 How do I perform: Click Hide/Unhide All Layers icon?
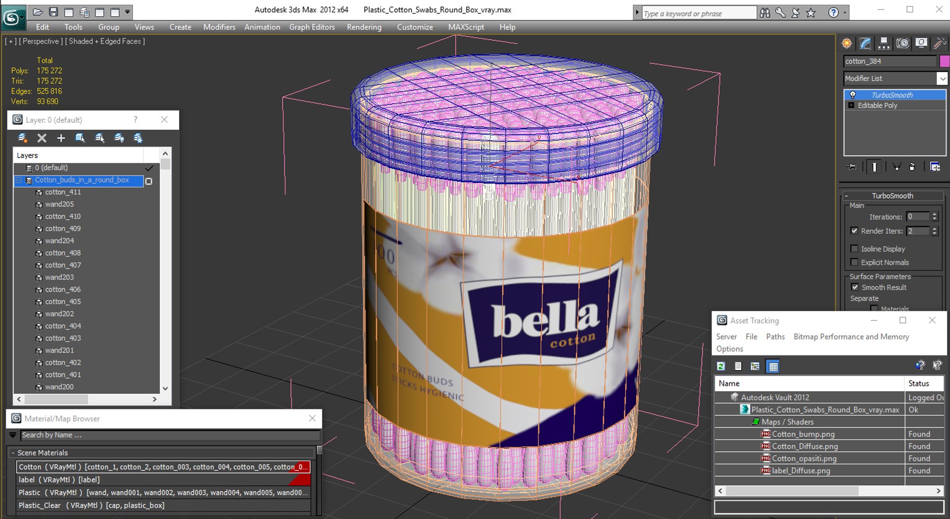coord(119,138)
